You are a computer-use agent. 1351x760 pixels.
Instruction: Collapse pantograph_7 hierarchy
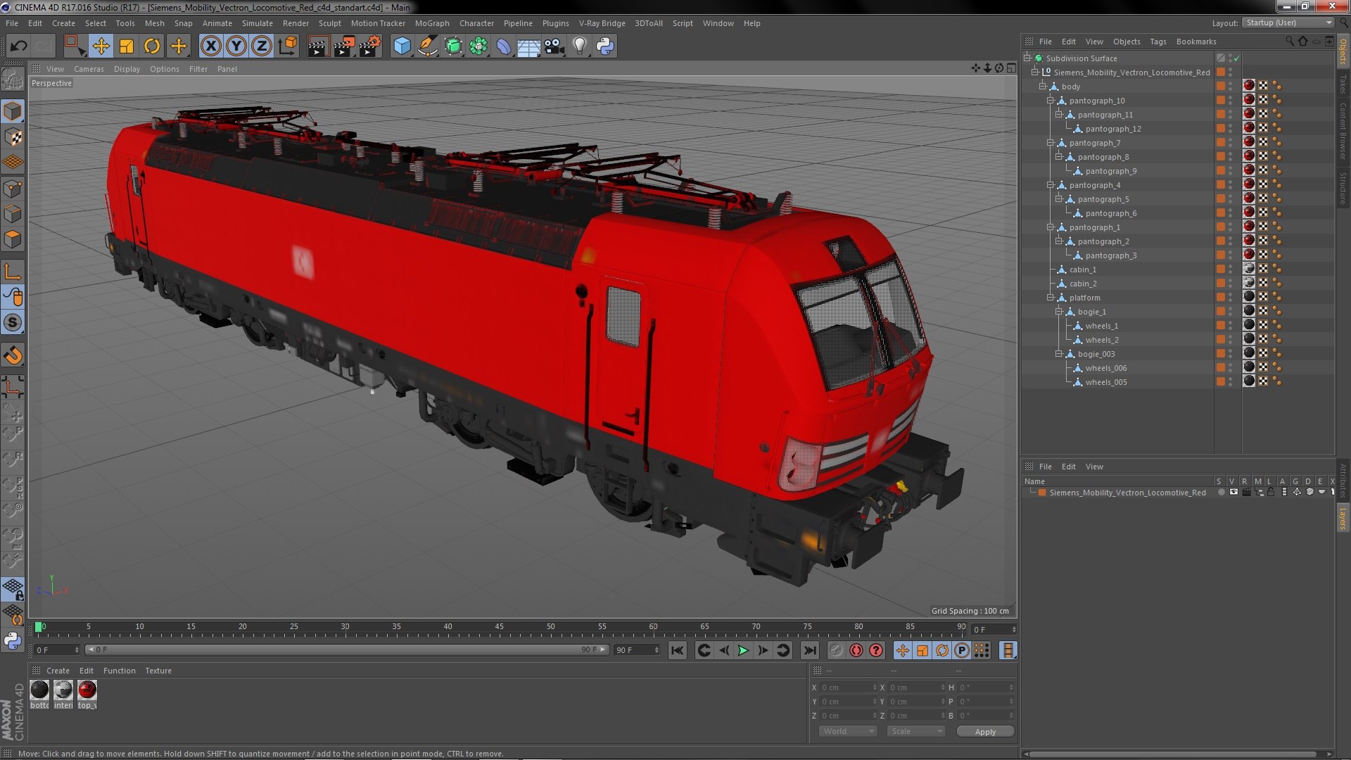[x=1051, y=142]
